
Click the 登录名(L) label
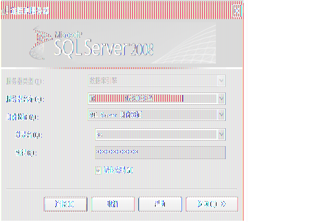pos(29,135)
